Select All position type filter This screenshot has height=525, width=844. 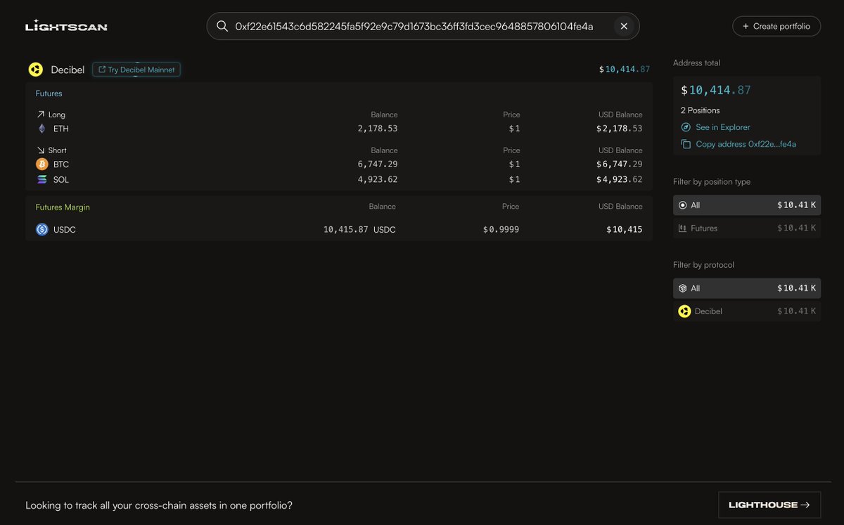point(747,205)
